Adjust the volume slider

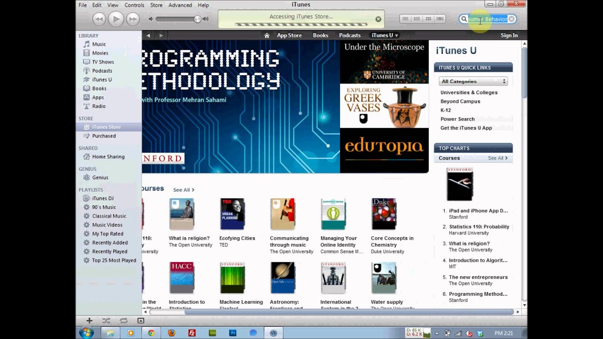(x=197, y=19)
